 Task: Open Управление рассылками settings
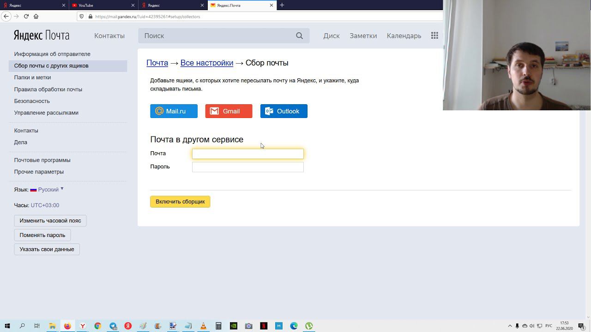46,113
